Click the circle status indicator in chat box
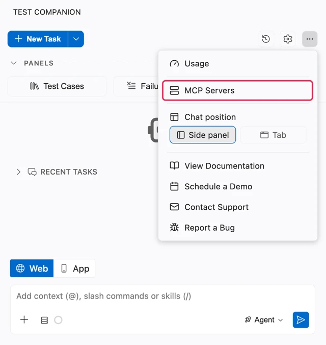The width and height of the screenshot is (326, 345). pos(58,320)
